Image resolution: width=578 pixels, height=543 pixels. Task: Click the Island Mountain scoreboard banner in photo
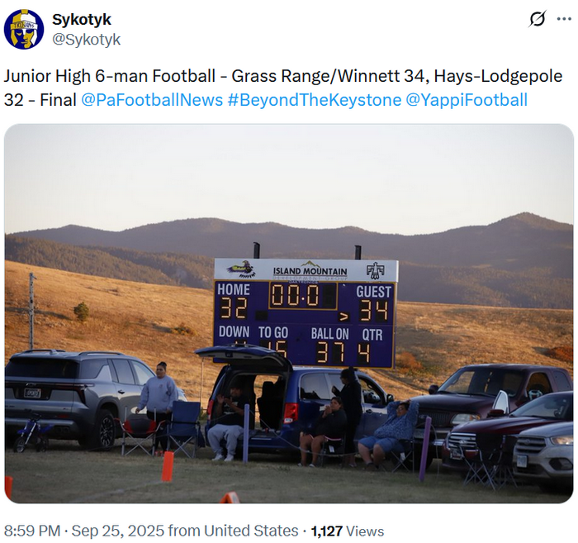(x=306, y=269)
